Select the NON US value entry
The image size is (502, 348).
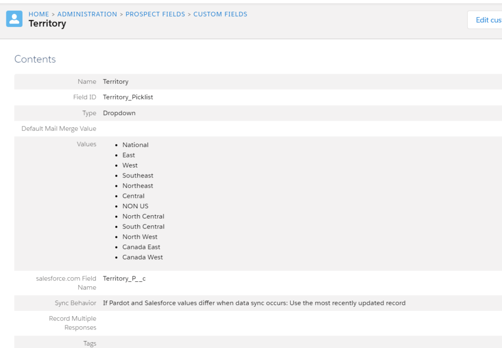coord(135,206)
